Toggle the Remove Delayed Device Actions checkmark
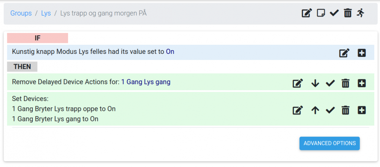This screenshot has height=167, width=380. [330, 83]
